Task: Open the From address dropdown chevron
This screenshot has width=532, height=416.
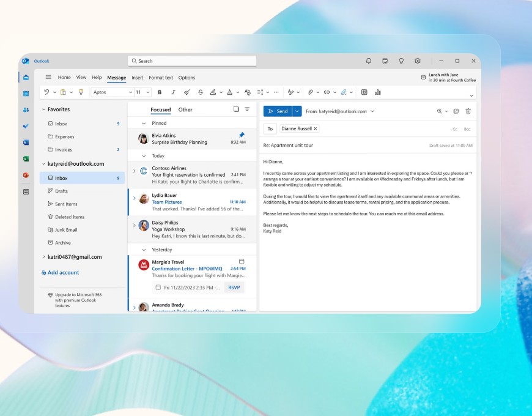Action: [372, 111]
